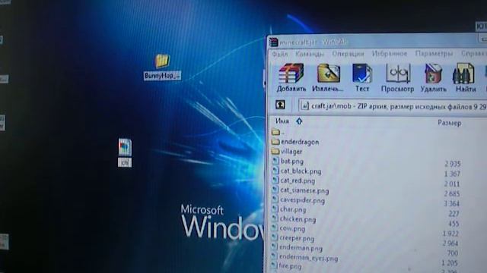Click the Тест (Test) toolbar icon
This screenshot has height=273, width=487.
(362, 77)
